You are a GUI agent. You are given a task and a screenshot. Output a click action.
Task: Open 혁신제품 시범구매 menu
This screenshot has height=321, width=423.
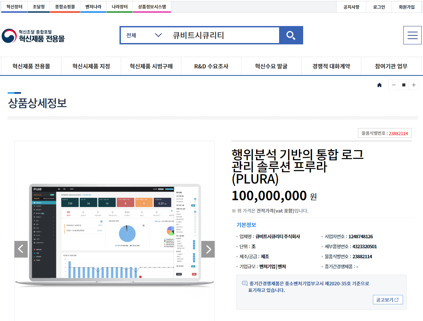click(x=151, y=66)
